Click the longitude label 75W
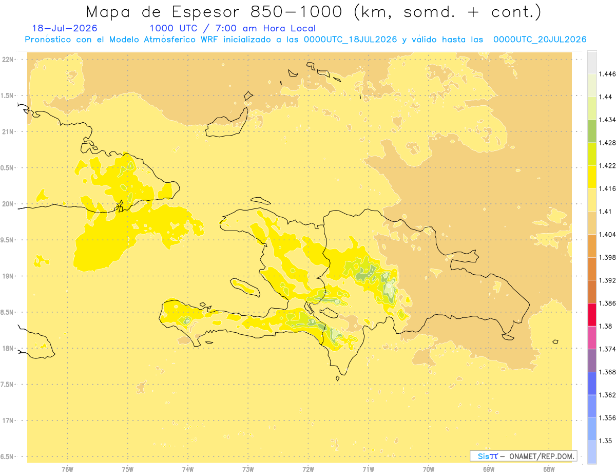 tap(127, 469)
